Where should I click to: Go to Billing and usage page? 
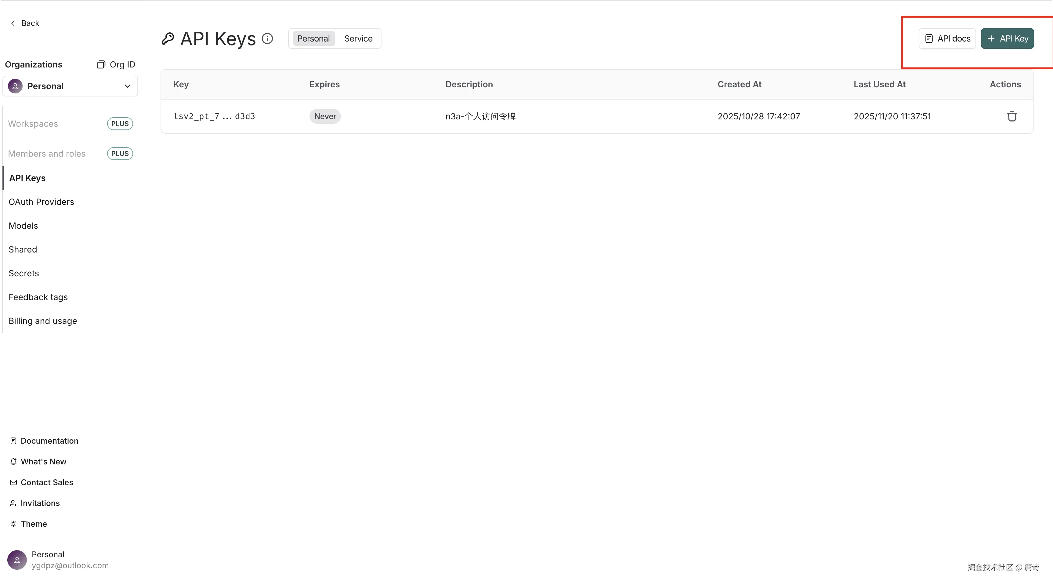coord(42,321)
